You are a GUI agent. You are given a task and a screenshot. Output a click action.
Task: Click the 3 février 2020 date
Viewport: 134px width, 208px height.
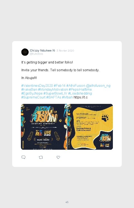[x=65, y=51]
